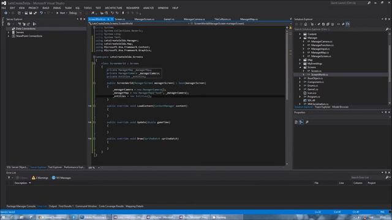
Task: Select Game1.cs in Solution Explorer
Action: [x=313, y=89]
